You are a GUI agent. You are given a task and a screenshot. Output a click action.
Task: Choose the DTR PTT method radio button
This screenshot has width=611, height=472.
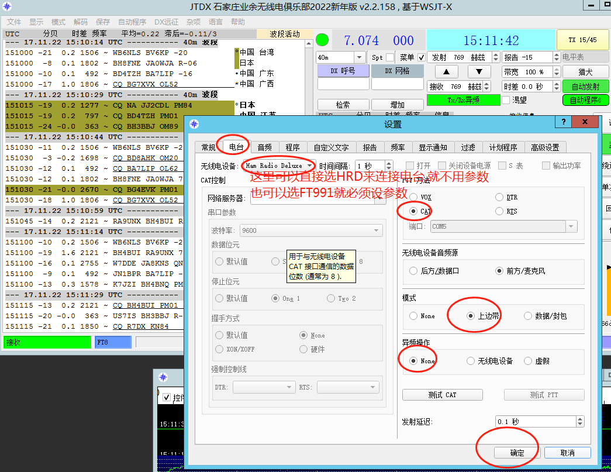click(499, 197)
